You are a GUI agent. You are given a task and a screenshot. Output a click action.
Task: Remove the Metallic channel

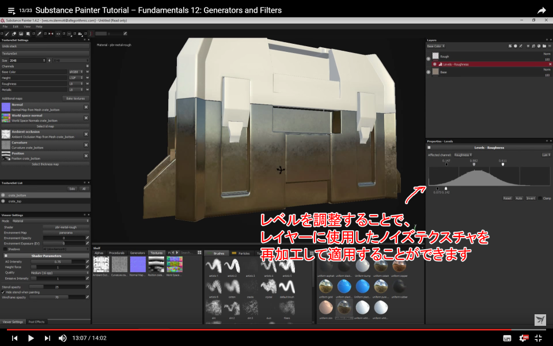tap(87, 90)
